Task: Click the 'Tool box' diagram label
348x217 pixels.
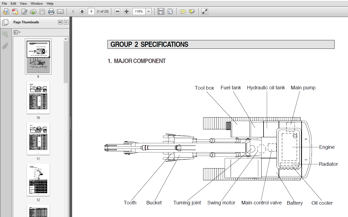Action: point(204,88)
